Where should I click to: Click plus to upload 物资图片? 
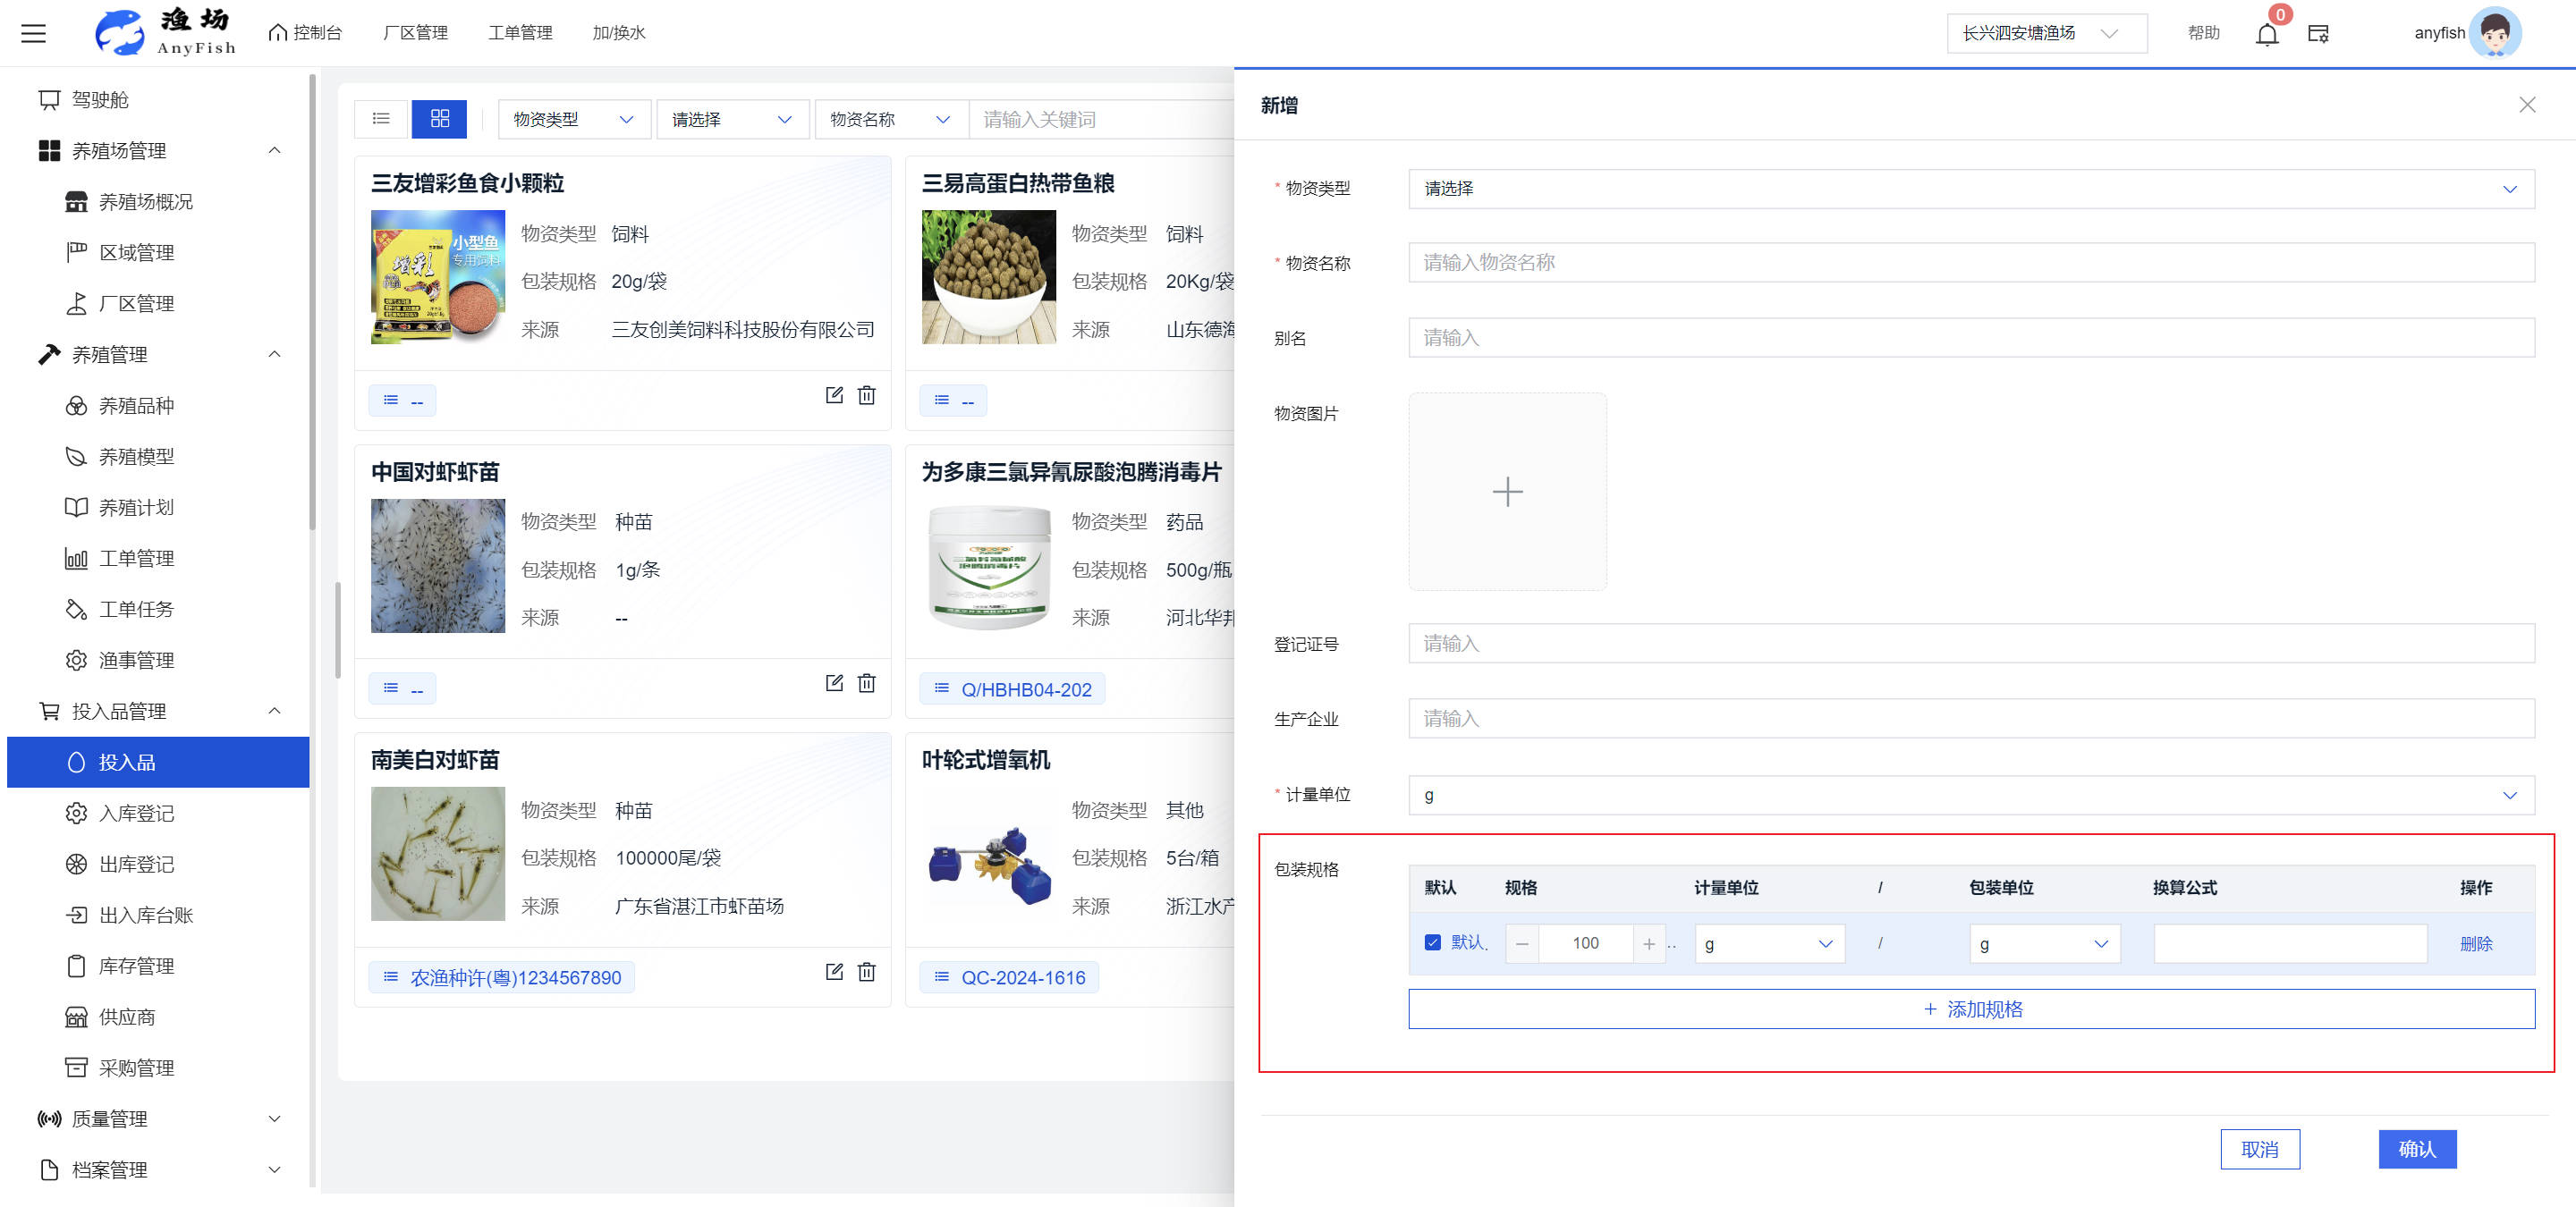pyautogui.click(x=1506, y=492)
